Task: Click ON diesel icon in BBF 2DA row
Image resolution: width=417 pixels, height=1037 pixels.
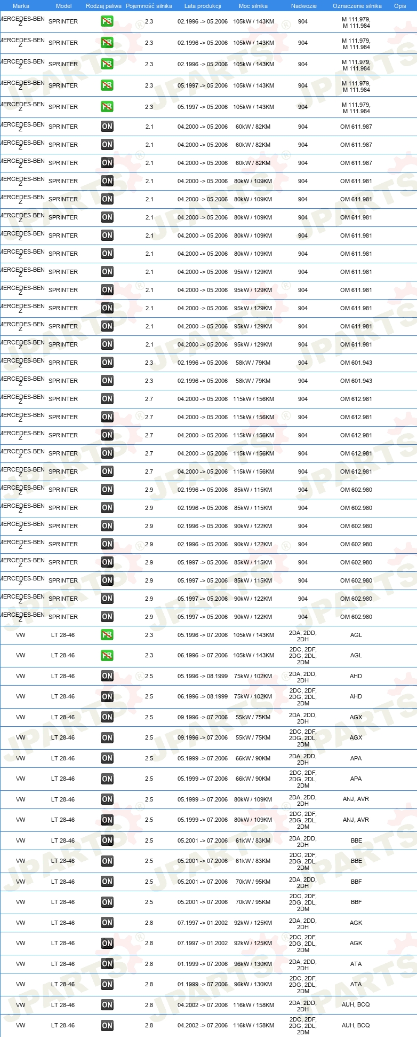Action: pos(107,882)
